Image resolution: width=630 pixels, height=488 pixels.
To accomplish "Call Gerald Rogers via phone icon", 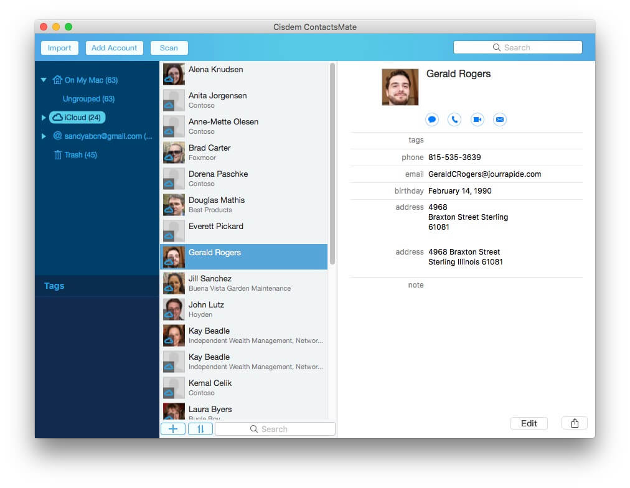I will tap(454, 120).
